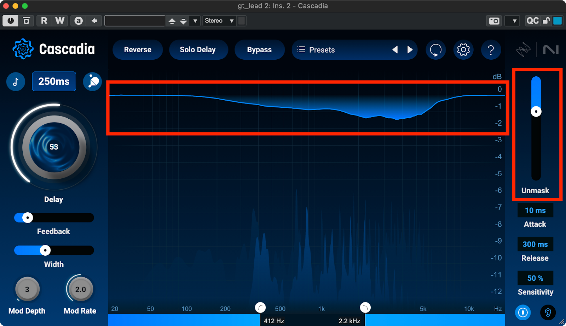Open plugin settings gear icon
Image resolution: width=566 pixels, height=326 pixels.
pyautogui.click(x=463, y=50)
